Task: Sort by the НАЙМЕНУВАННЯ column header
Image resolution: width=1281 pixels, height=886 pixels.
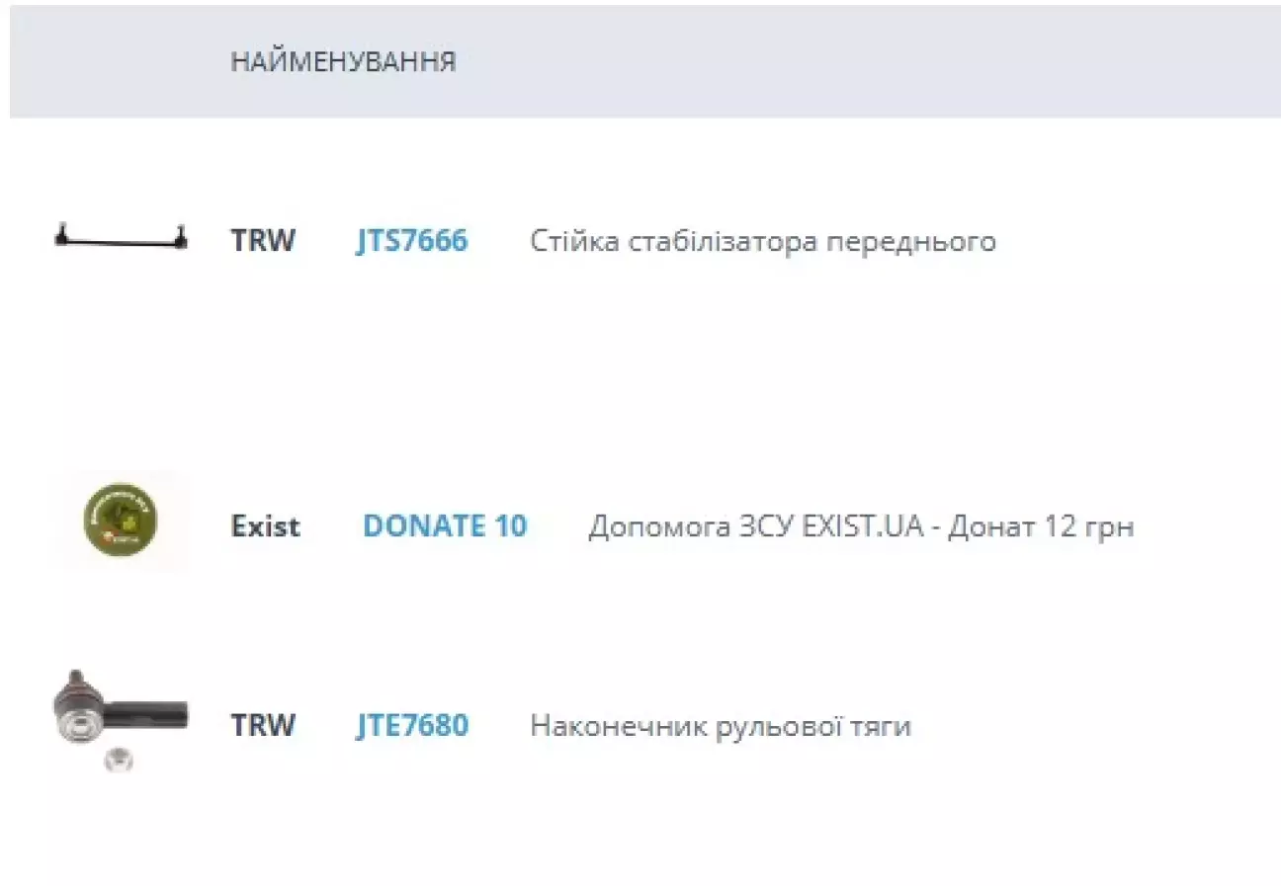Action: tap(343, 62)
